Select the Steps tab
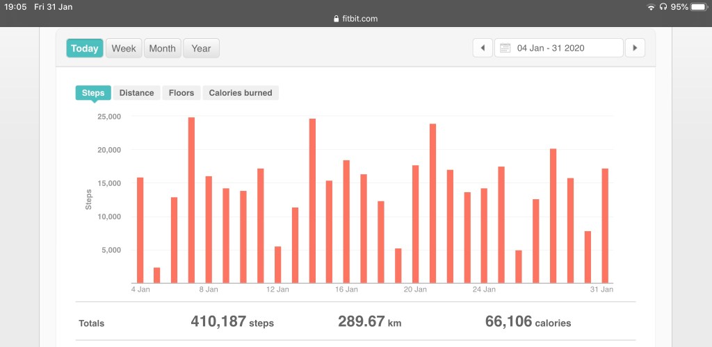 (x=93, y=93)
